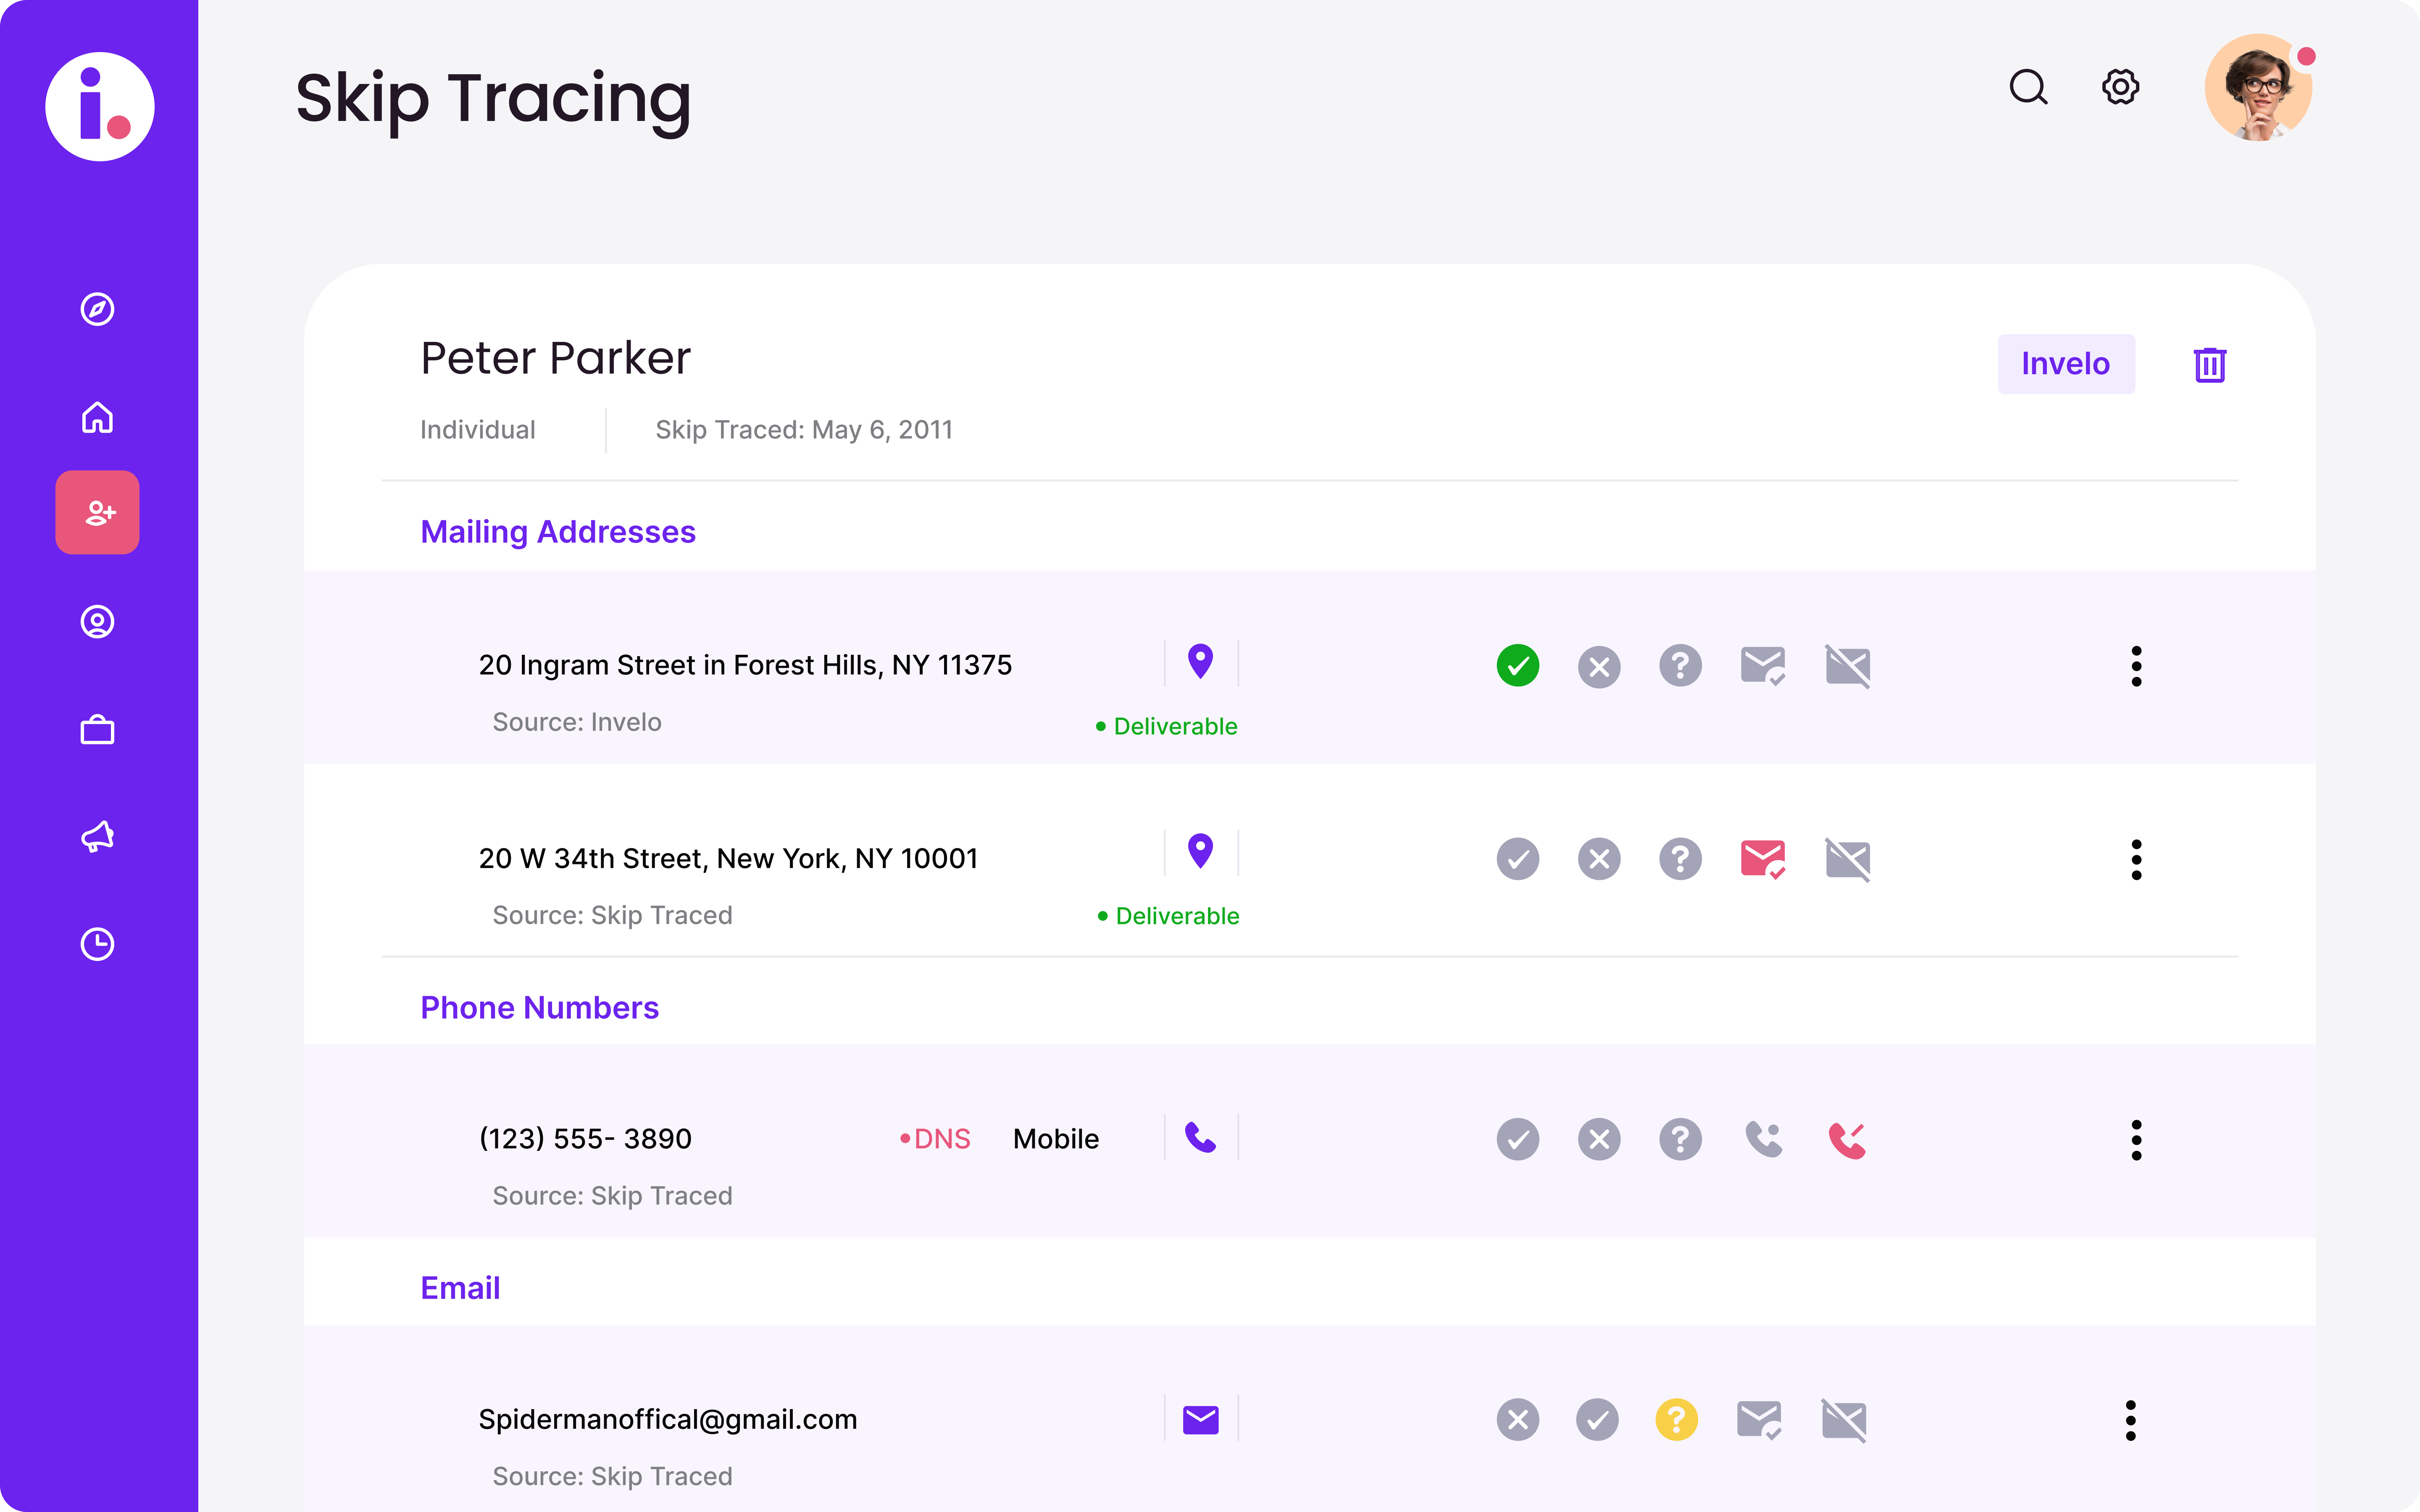Click purple envelope icon beside Spidermanoffical email
This screenshot has width=2420, height=1512.
1200,1419
